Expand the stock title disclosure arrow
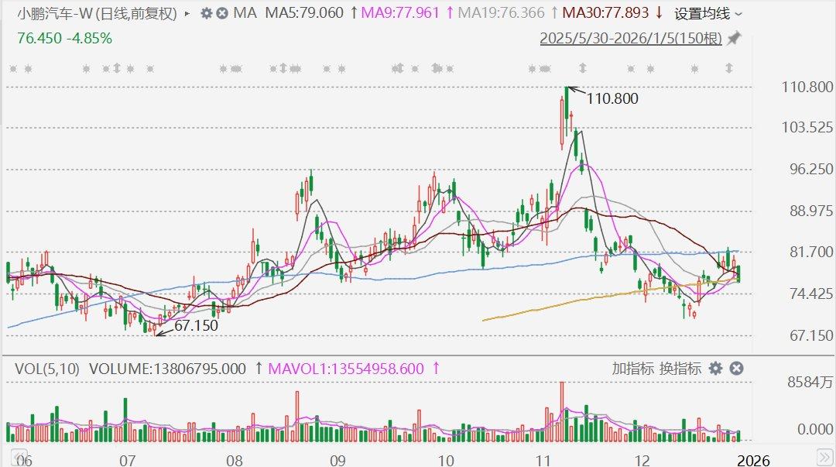 186,13
